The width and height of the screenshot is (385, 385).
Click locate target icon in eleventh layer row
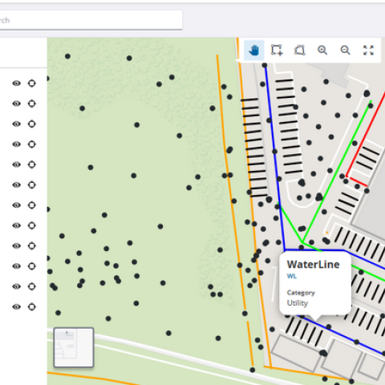32,286
